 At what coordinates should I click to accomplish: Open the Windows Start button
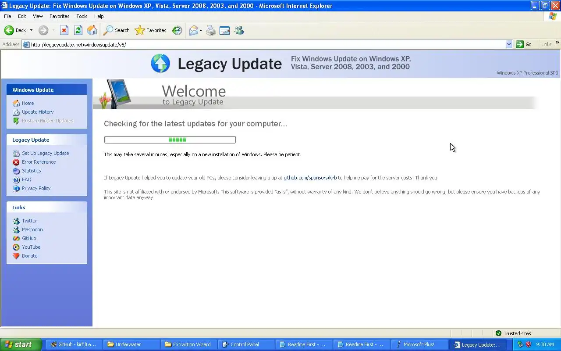pyautogui.click(x=21, y=344)
